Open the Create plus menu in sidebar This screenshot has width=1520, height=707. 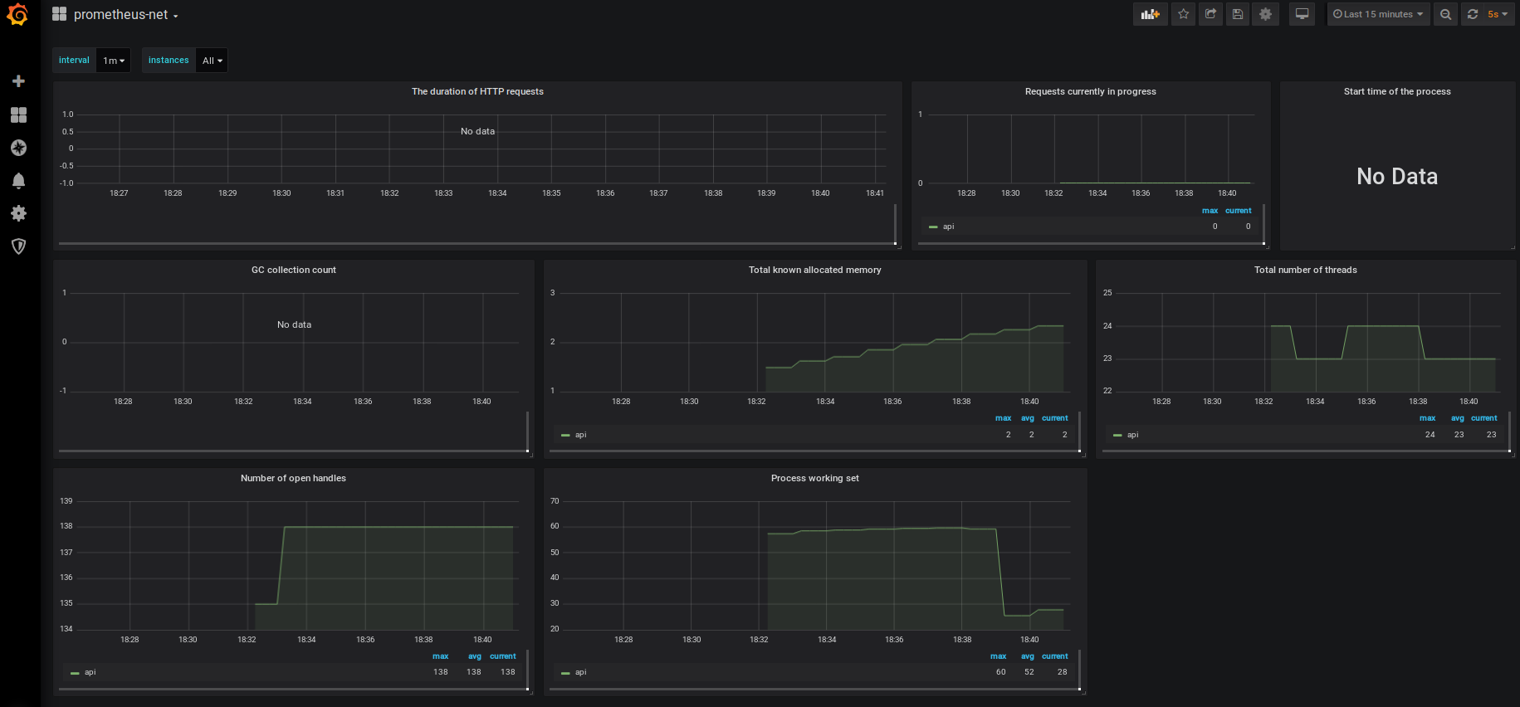(18, 81)
